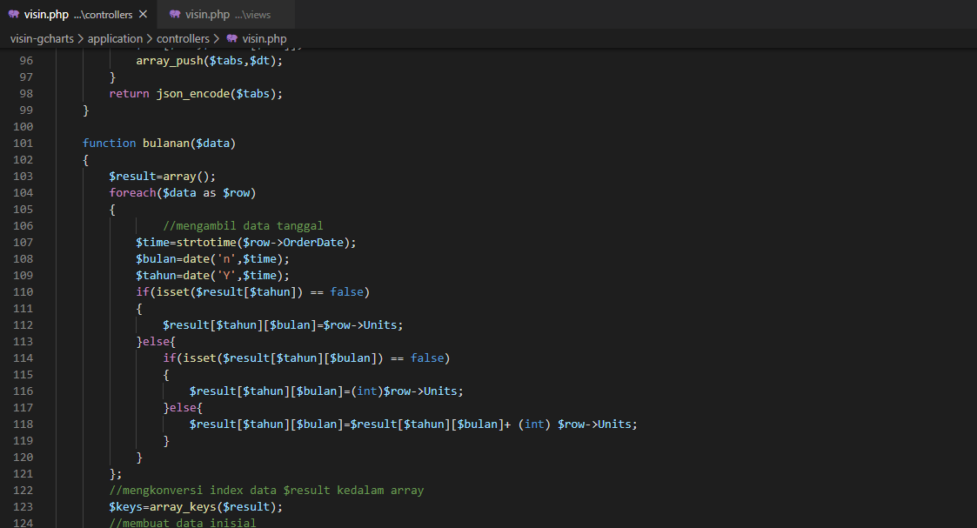The image size is (977, 528).
Task: Select line number 118 in gutter
Action: click(x=23, y=424)
